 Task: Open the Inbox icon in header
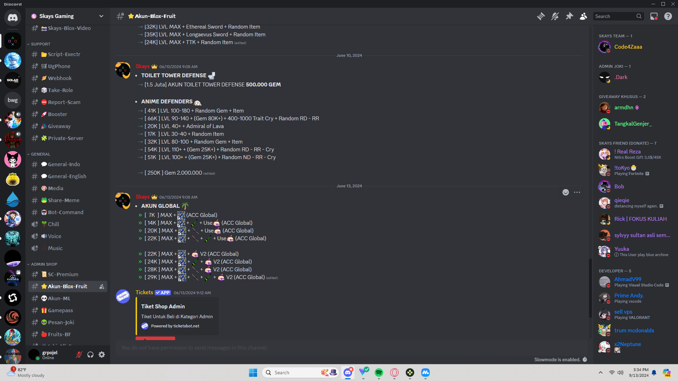coord(654,16)
